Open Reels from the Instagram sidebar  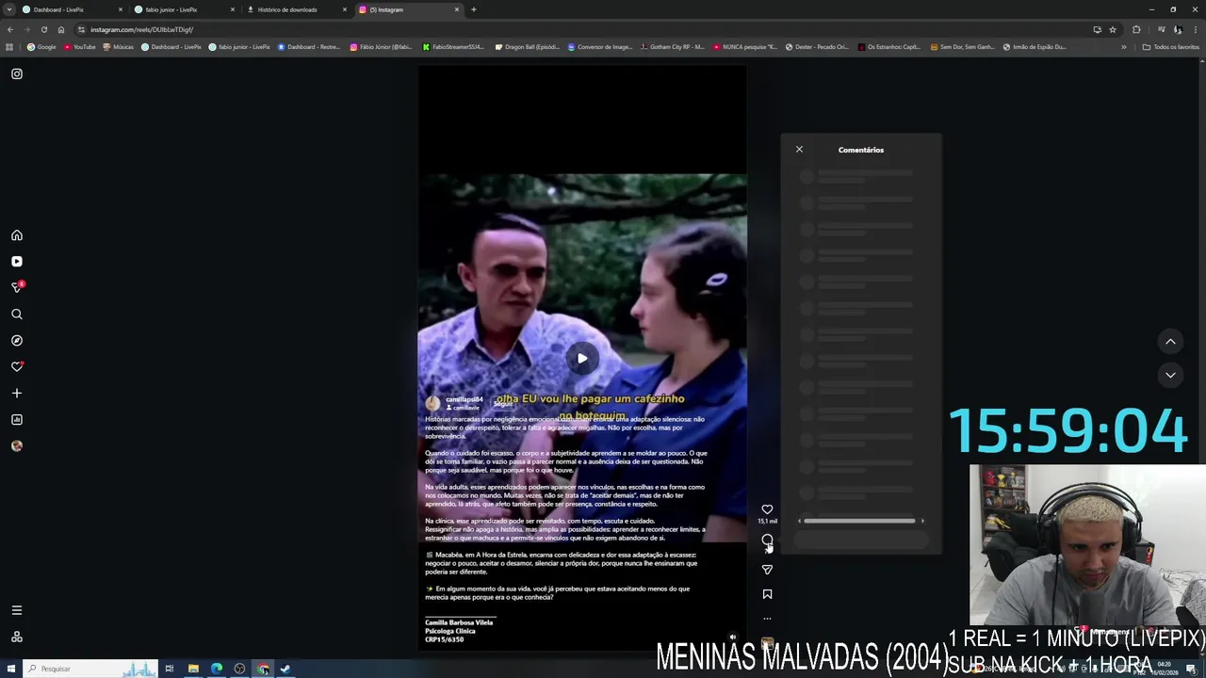tap(17, 262)
